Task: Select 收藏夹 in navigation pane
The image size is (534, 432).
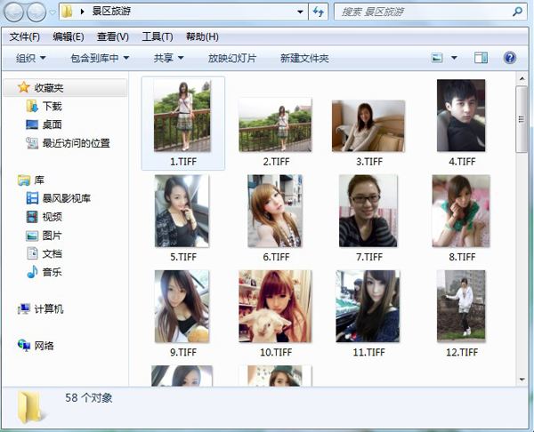Action: [x=65, y=88]
